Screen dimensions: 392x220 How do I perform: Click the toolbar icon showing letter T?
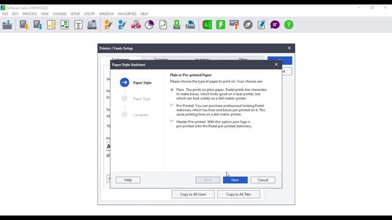pos(78,24)
